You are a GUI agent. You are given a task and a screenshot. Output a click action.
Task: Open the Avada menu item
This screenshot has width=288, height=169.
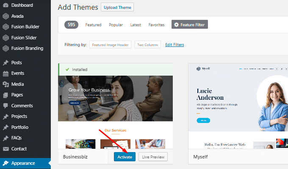(17, 16)
